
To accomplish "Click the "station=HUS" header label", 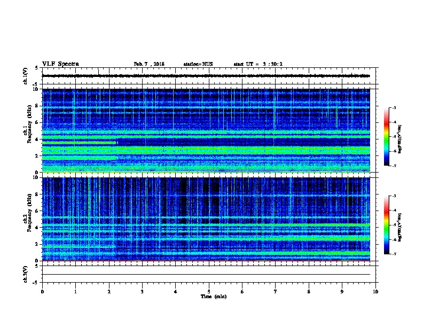I will (x=198, y=64).
